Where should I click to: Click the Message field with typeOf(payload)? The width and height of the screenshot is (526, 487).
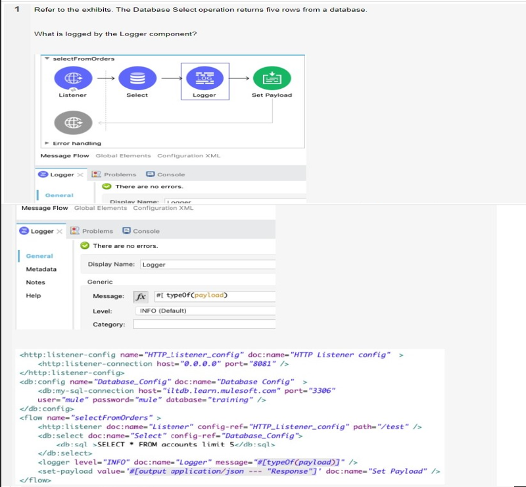[x=215, y=295]
